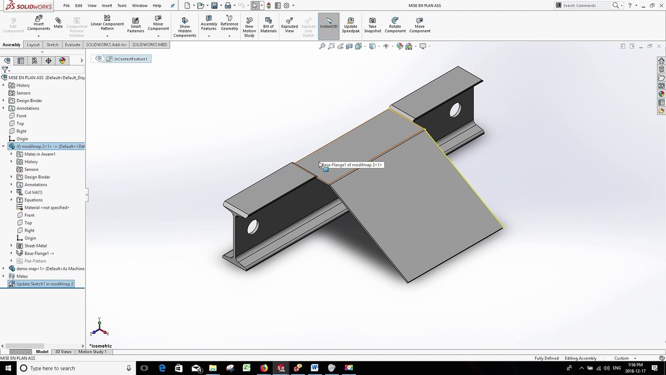Select the Rotate Component tool
The height and width of the screenshot is (375, 666).
click(395, 25)
